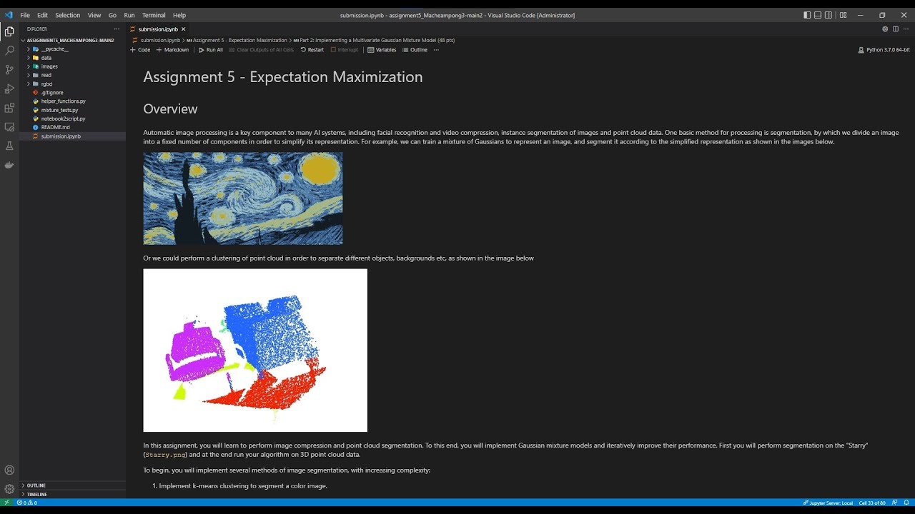
Task: Open the View menu
Action: pyautogui.click(x=94, y=15)
